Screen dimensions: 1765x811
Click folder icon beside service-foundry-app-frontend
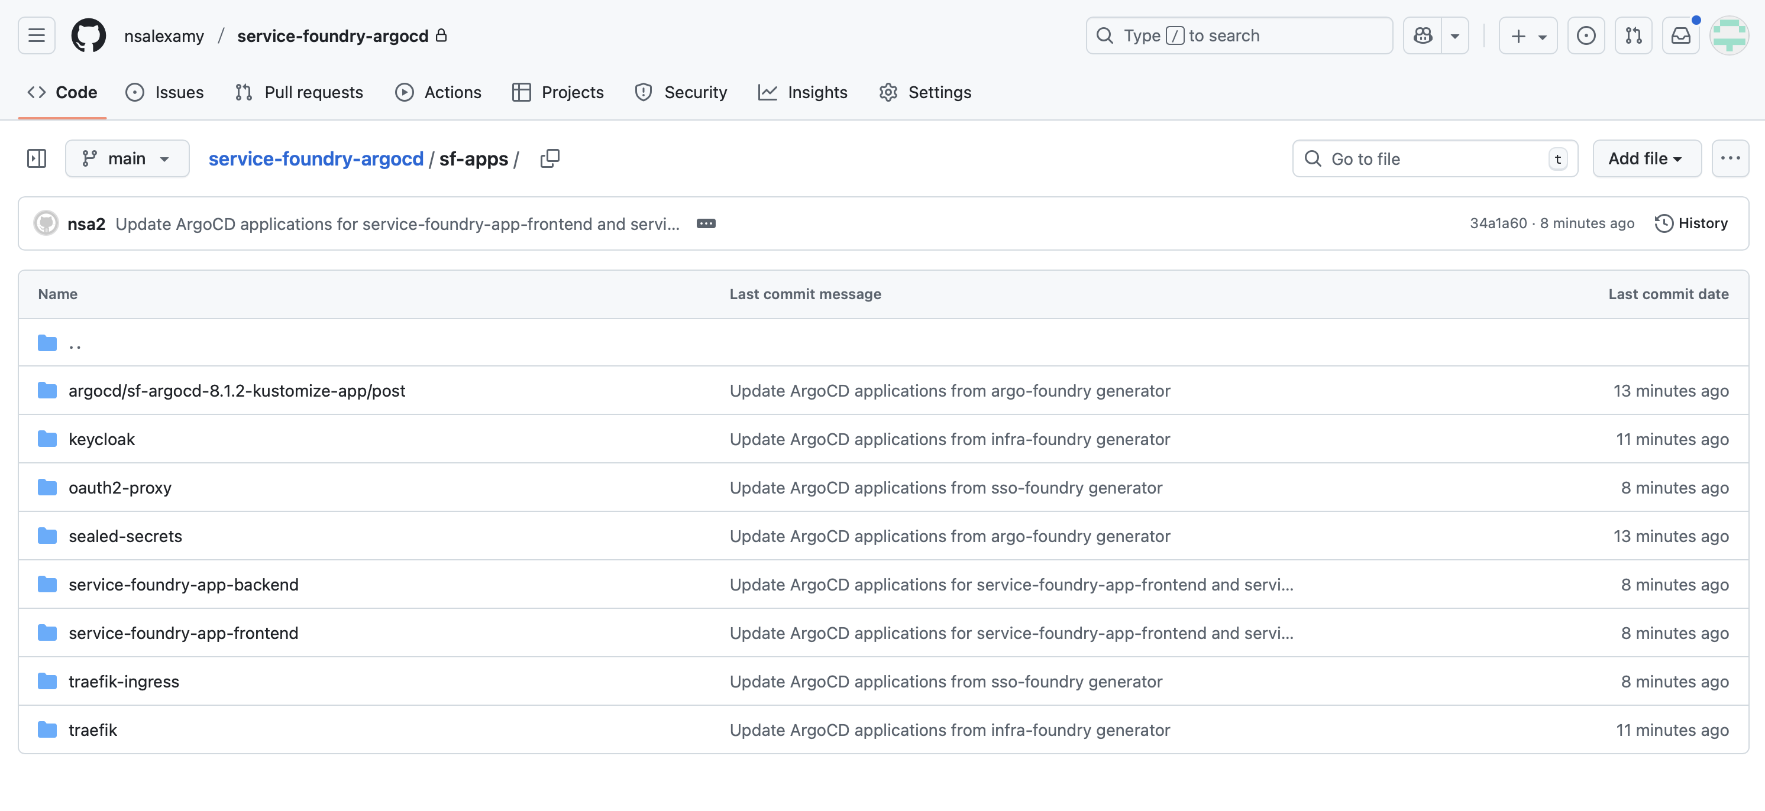point(47,633)
